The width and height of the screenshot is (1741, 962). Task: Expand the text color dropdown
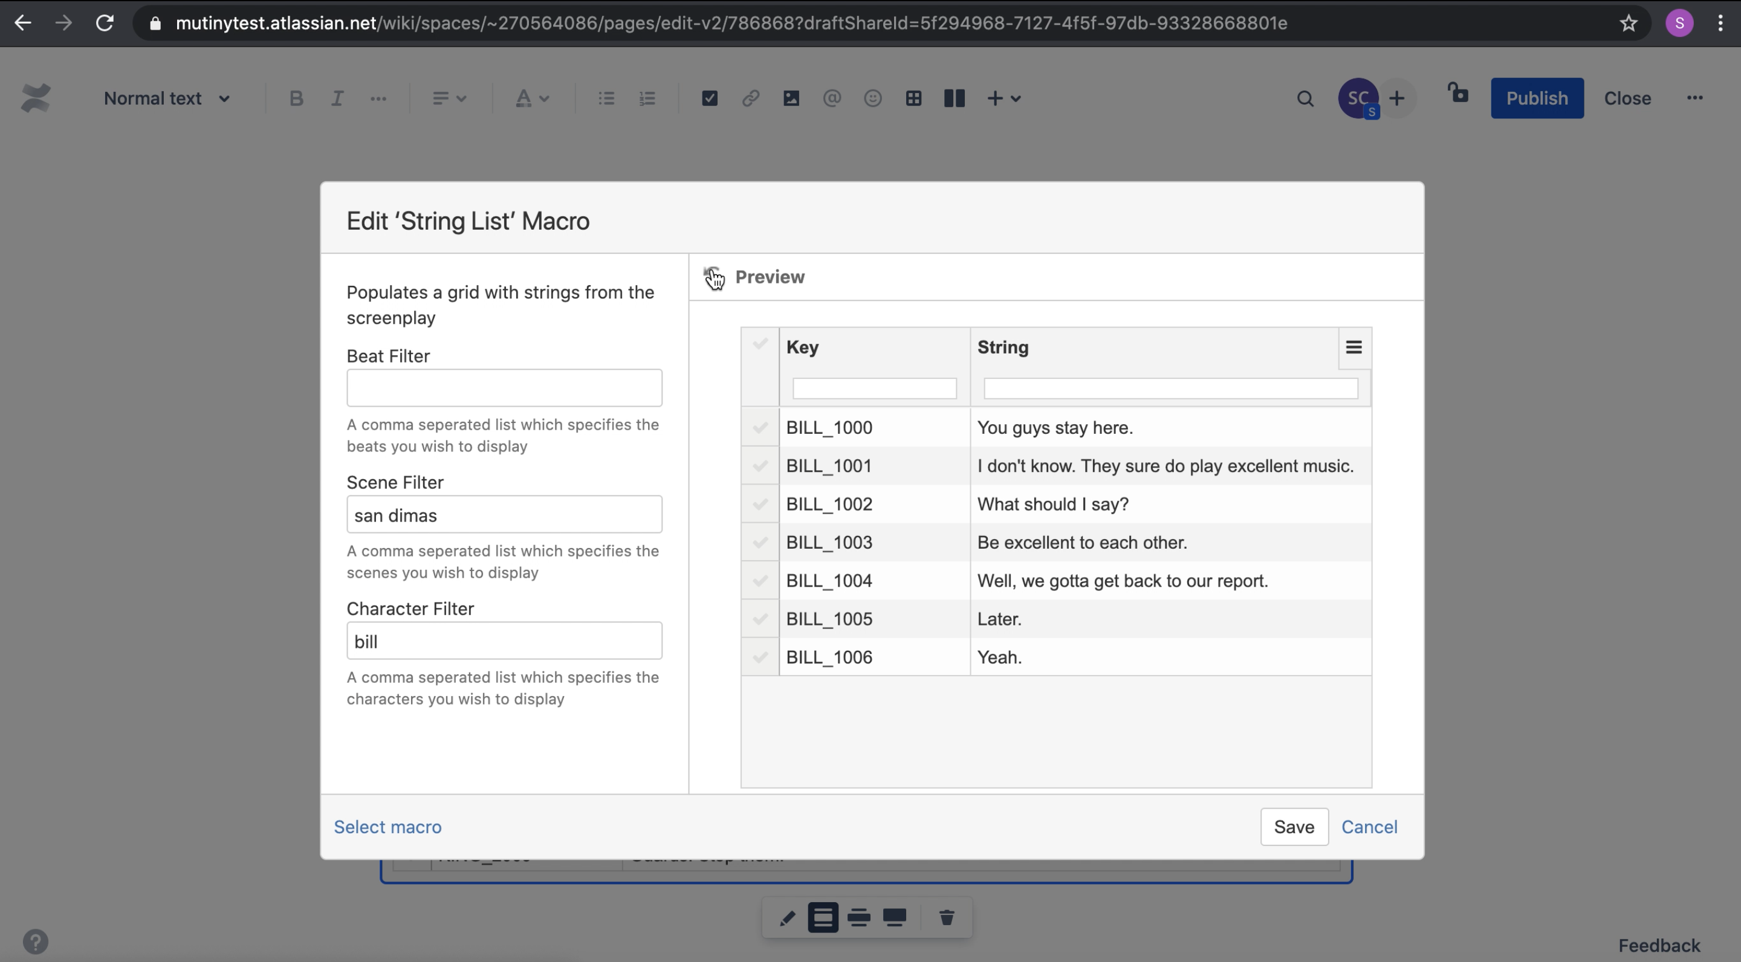(532, 98)
